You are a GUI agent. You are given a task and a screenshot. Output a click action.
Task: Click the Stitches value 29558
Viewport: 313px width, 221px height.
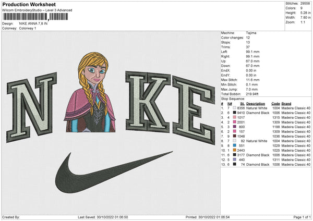[305, 4]
